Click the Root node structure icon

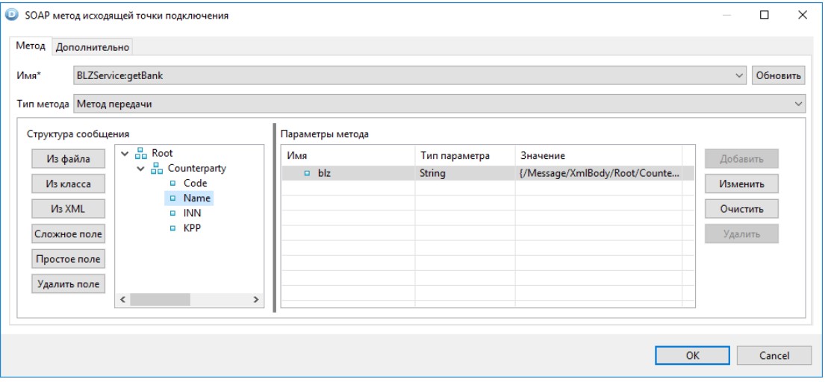141,154
